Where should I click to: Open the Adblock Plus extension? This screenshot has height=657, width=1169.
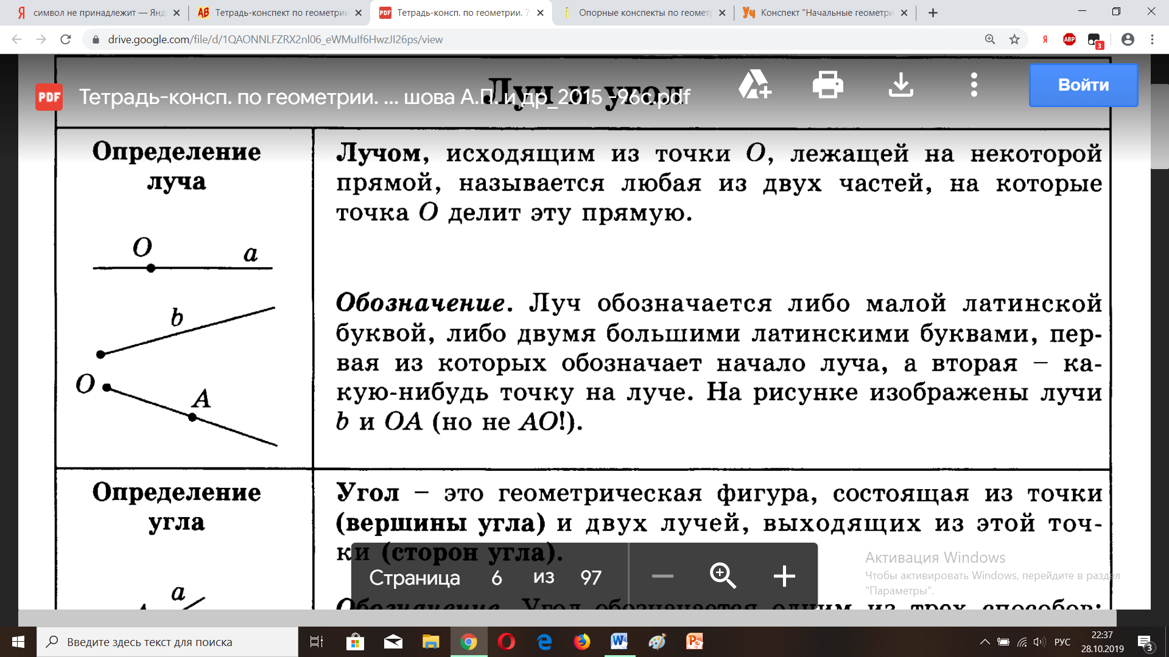pos(1069,40)
